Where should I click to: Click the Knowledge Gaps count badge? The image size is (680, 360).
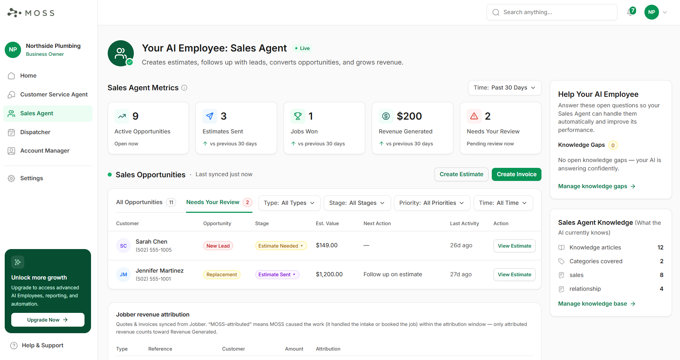click(613, 145)
